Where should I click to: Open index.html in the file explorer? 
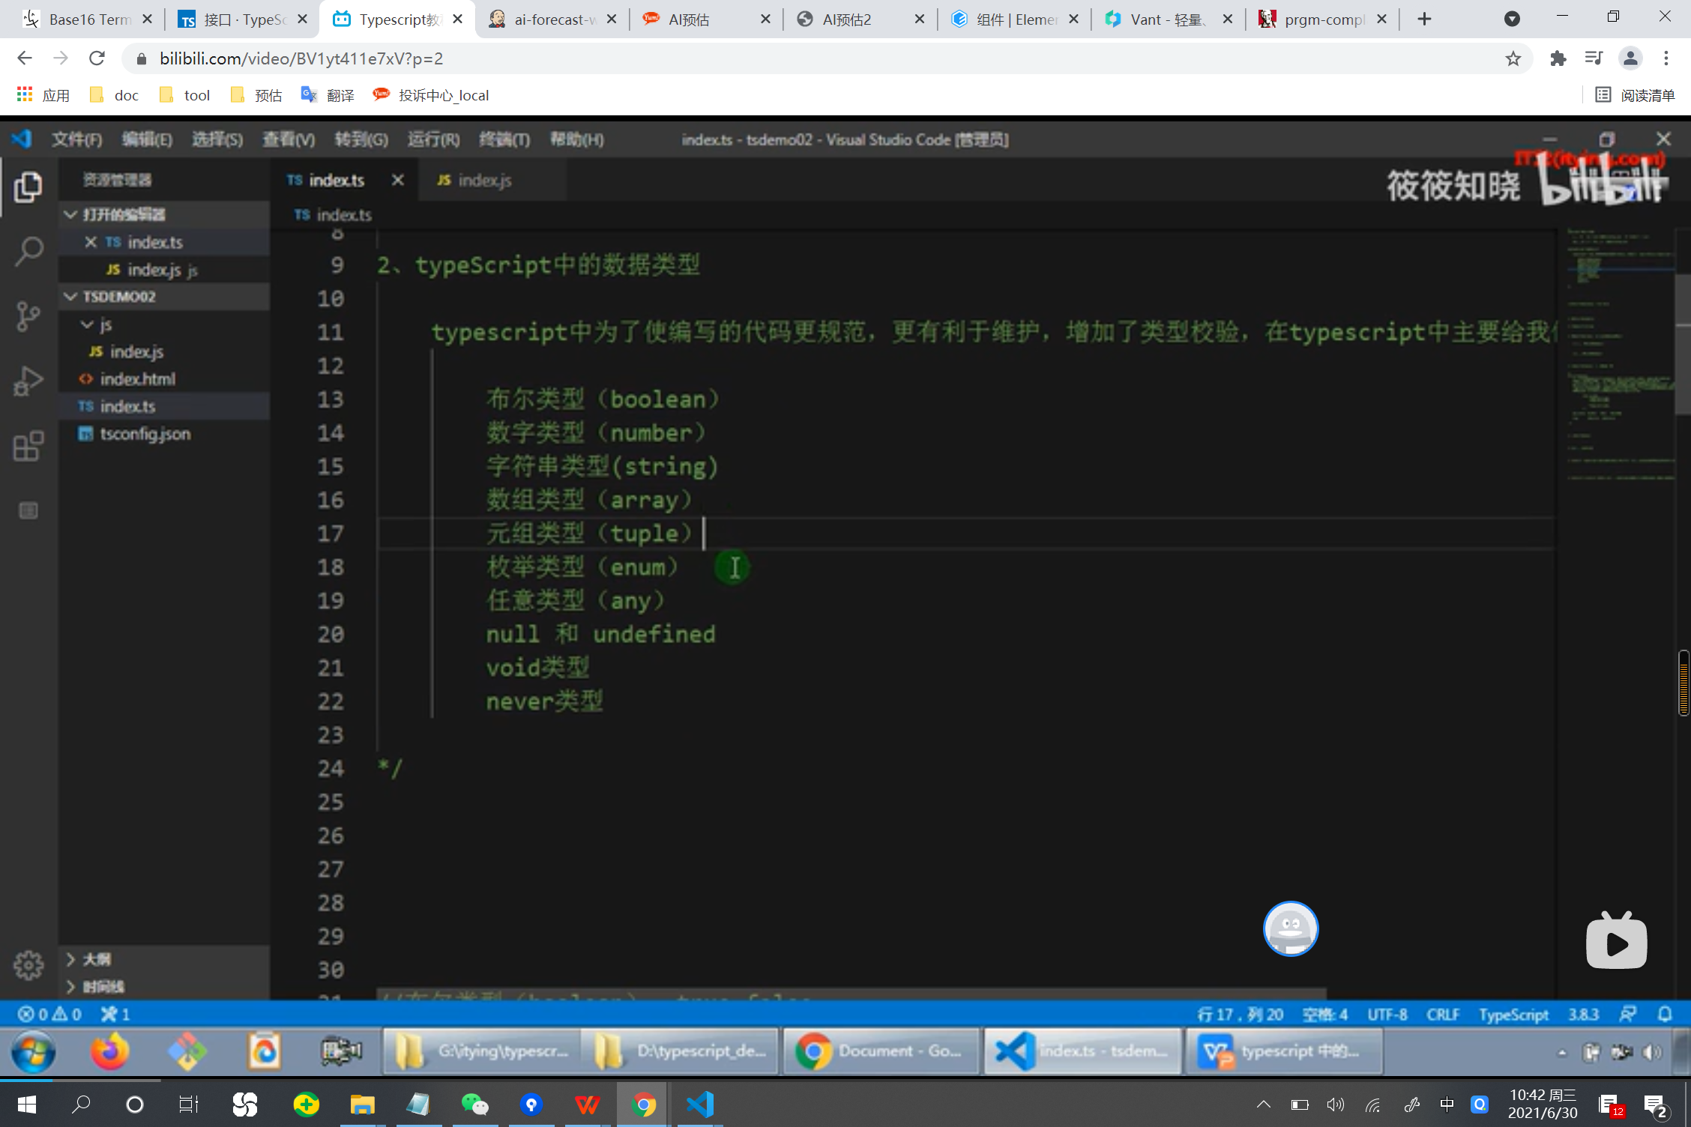pos(137,379)
